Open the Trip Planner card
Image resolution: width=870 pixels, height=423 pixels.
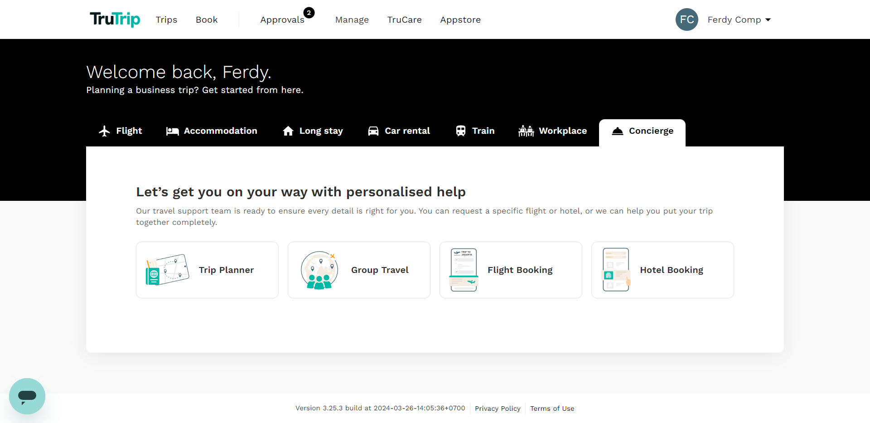pyautogui.click(x=207, y=270)
